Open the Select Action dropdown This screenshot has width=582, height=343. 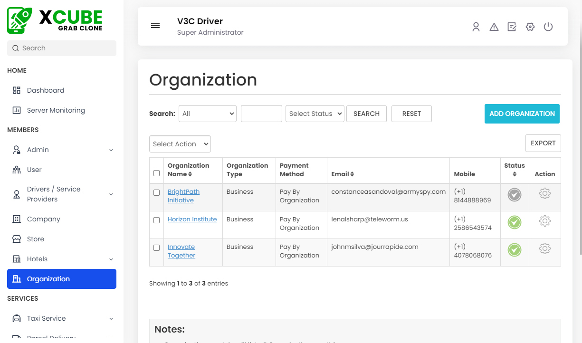point(180,144)
